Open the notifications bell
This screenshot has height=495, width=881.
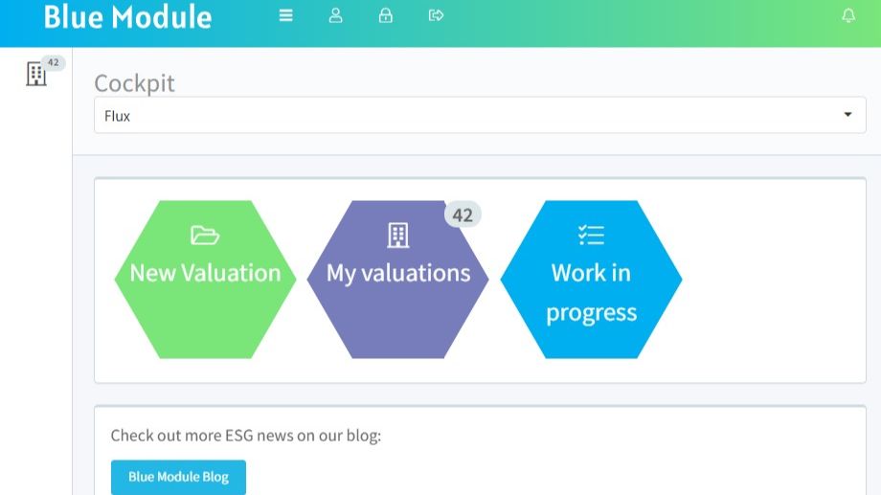click(x=848, y=15)
